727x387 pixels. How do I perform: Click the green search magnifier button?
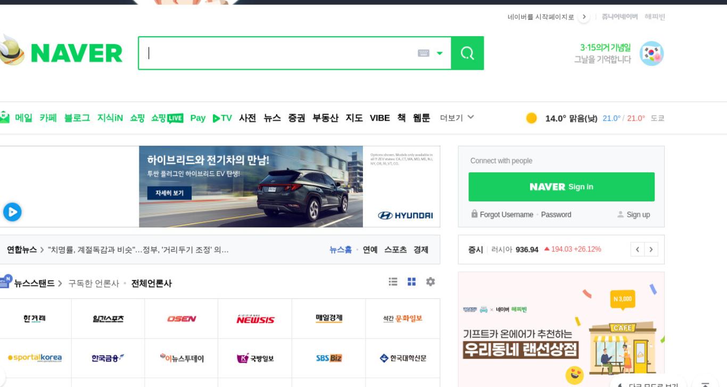point(467,53)
